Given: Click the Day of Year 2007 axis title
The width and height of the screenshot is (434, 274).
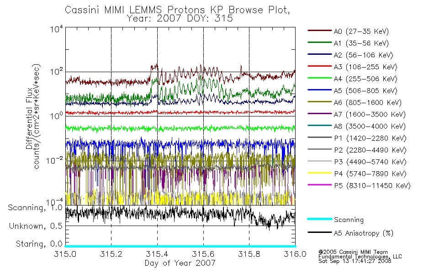Looking at the screenshot, I should tap(180, 263).
